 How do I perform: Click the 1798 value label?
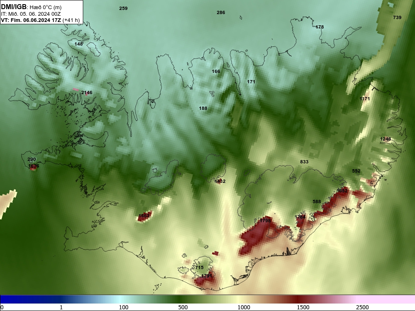265,221
